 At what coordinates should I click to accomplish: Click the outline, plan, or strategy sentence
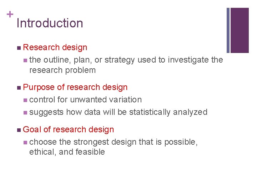click(126, 65)
